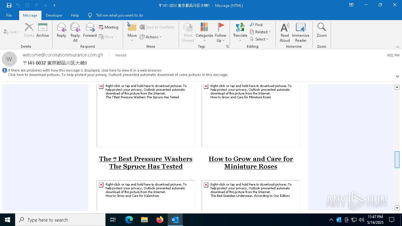Start Read Aloud
Screen dimensions: 402x226
click(x=285, y=32)
